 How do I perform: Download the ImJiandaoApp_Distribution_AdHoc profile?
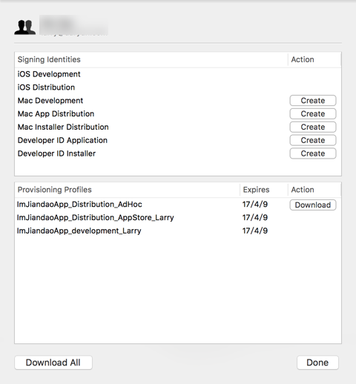(x=313, y=205)
